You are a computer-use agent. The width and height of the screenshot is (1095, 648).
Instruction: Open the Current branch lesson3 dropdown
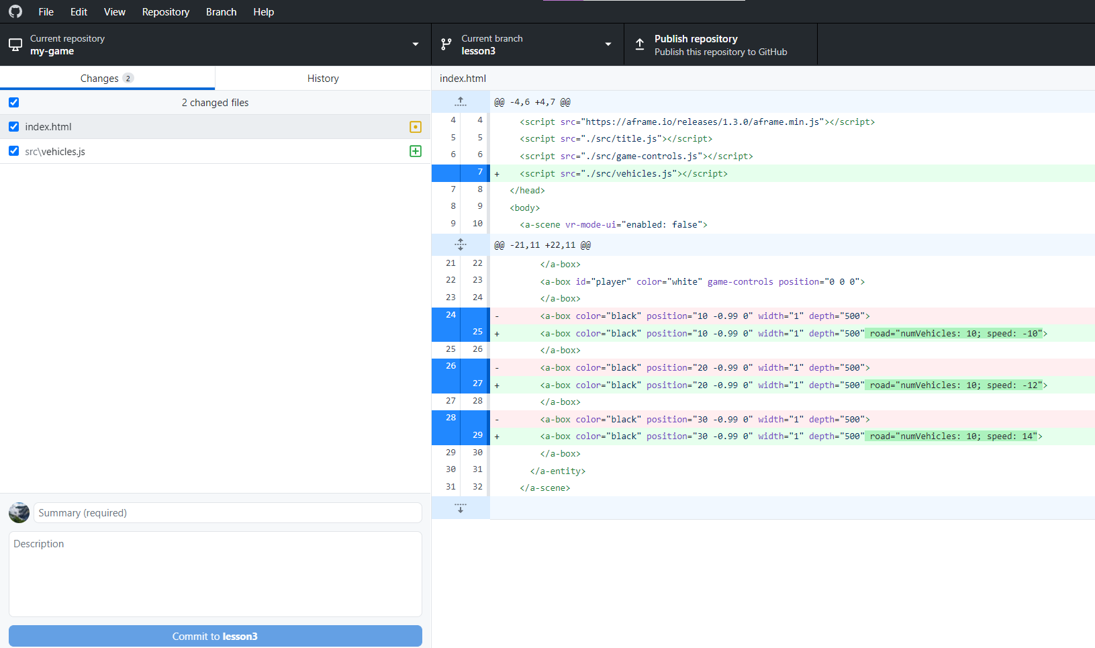(528, 44)
